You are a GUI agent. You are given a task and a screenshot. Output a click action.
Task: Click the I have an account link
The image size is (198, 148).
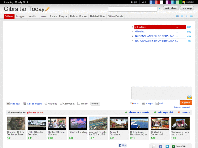[182, 107]
